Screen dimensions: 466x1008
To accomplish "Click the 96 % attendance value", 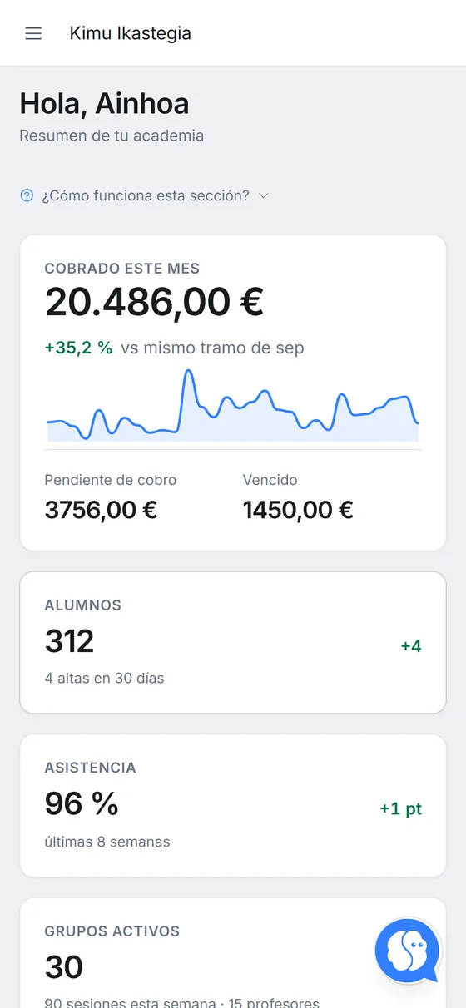I will [x=82, y=804].
